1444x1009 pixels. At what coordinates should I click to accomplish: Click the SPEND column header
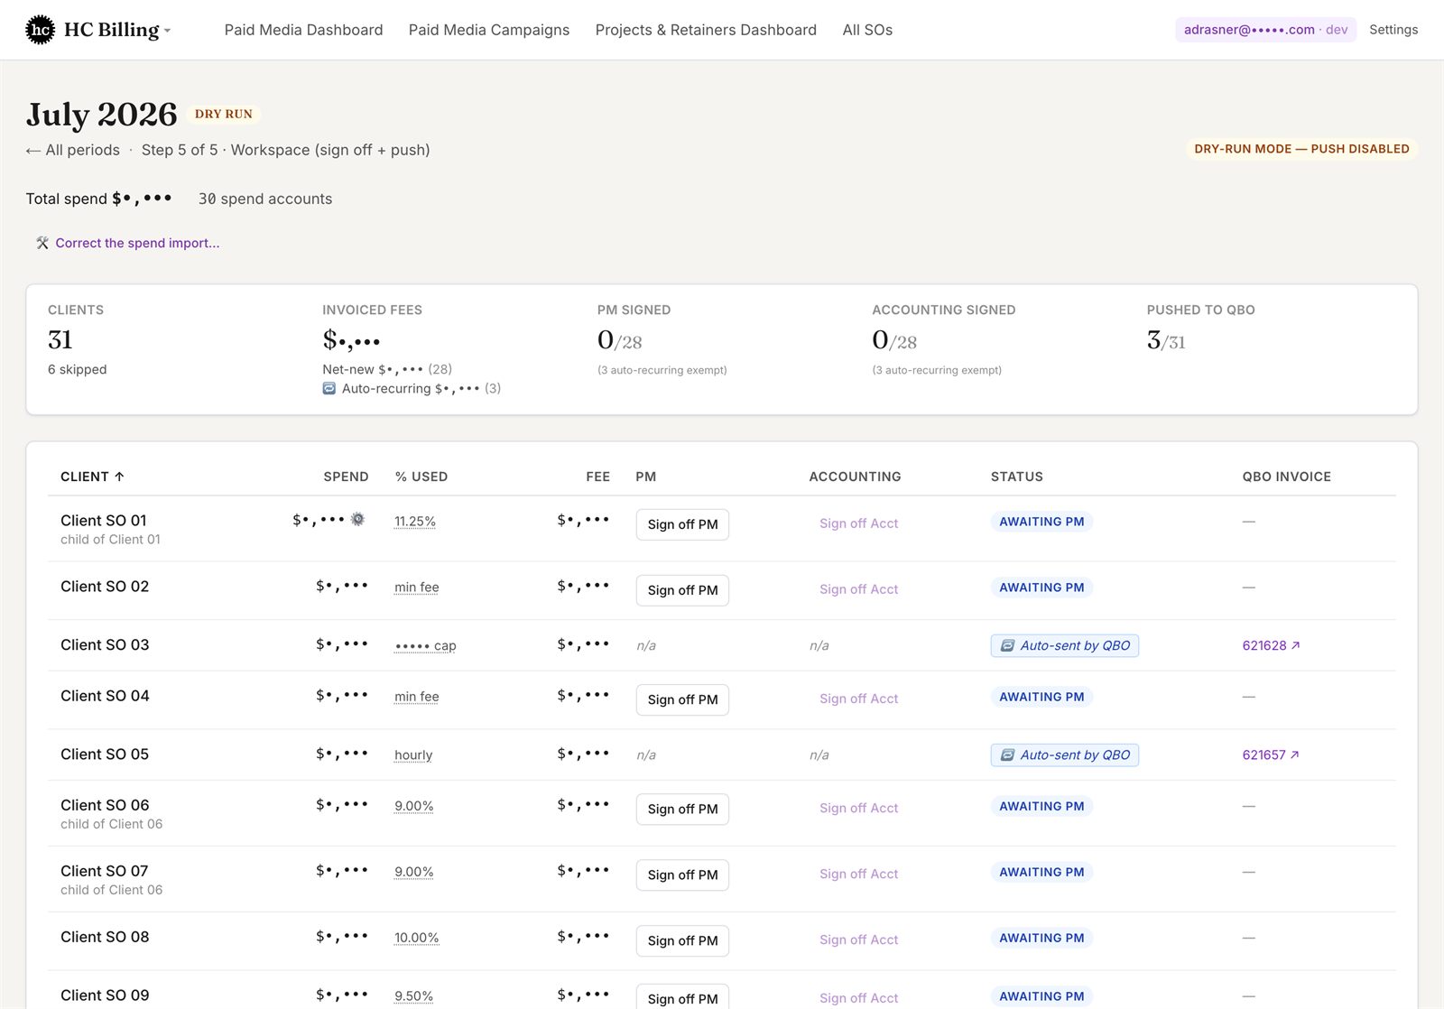click(x=347, y=477)
